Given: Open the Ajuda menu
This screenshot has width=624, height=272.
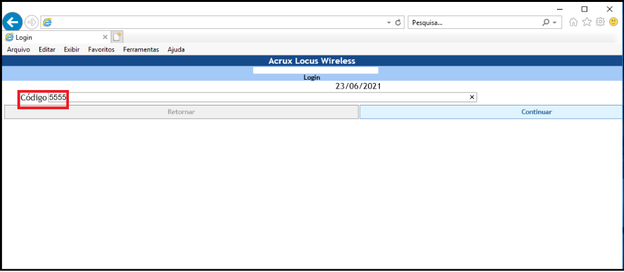Looking at the screenshot, I should (176, 50).
